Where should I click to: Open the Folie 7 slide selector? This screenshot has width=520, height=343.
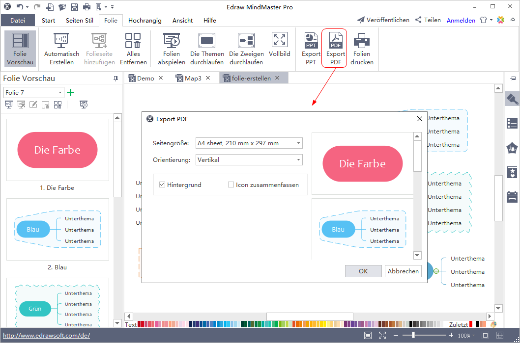click(33, 92)
